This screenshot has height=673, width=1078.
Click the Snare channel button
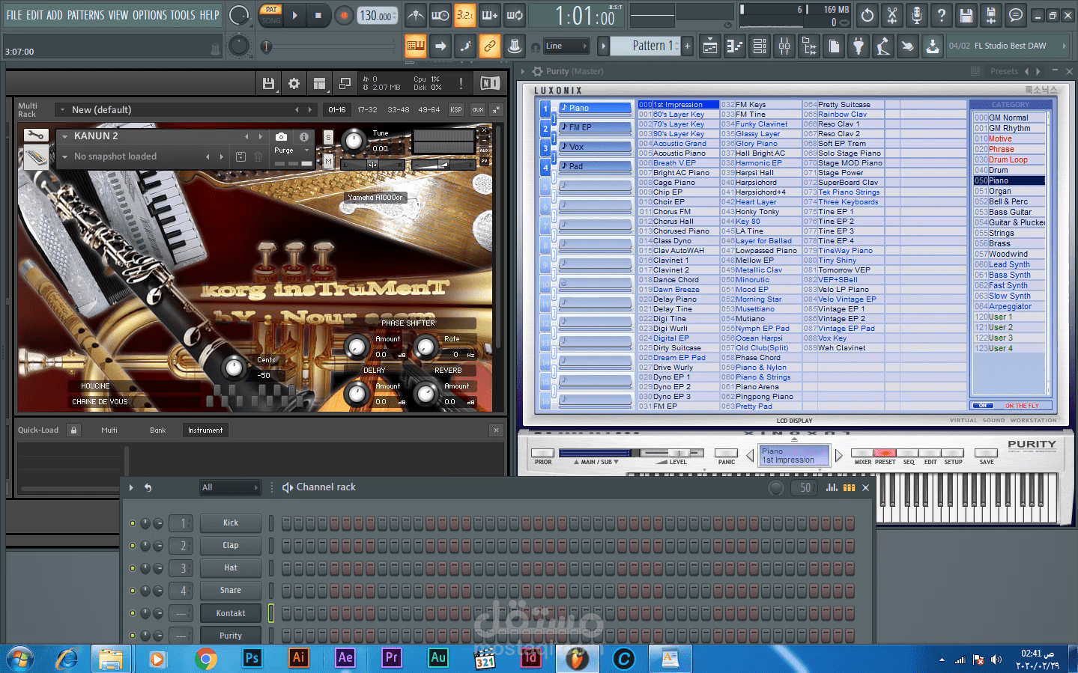[230, 591]
